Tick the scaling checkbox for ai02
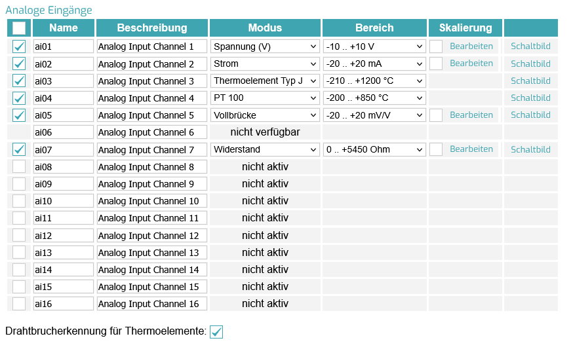The image size is (573, 349). tap(436, 64)
